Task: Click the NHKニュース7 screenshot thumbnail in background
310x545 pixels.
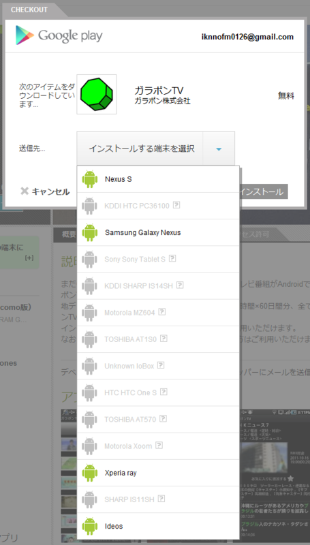Action: click(275, 476)
